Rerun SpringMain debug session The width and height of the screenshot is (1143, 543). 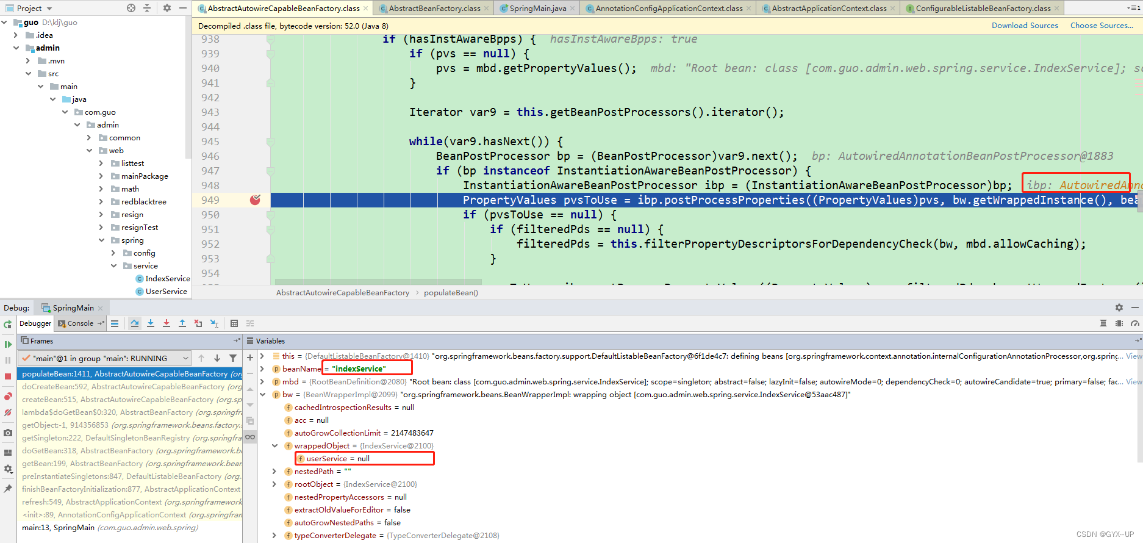pos(8,324)
